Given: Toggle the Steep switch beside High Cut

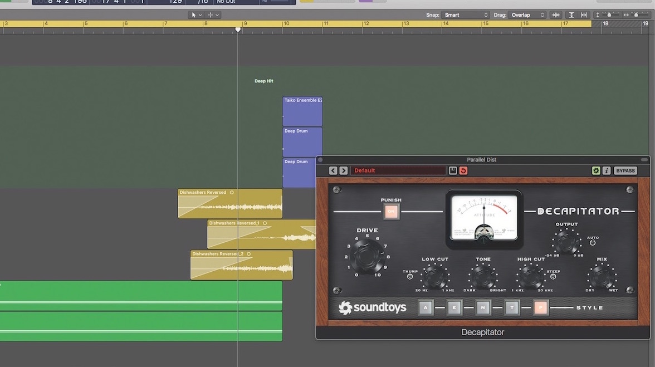Looking at the screenshot, I should (553, 276).
